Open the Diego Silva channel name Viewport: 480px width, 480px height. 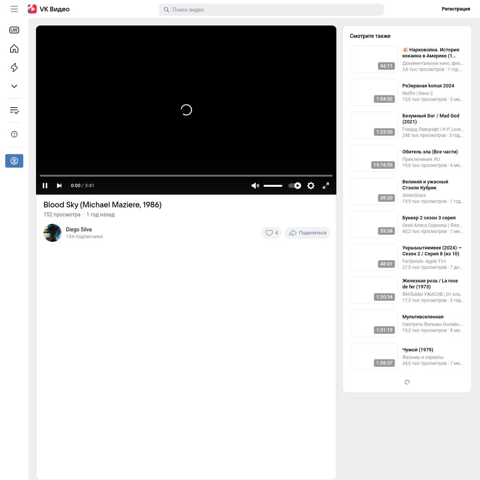click(x=79, y=229)
